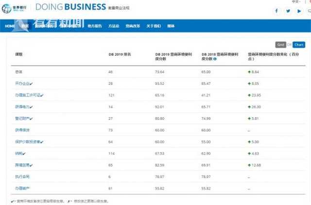Click the green arrow beside 8.64
Screen dimensions: 311x205
click(249, 72)
